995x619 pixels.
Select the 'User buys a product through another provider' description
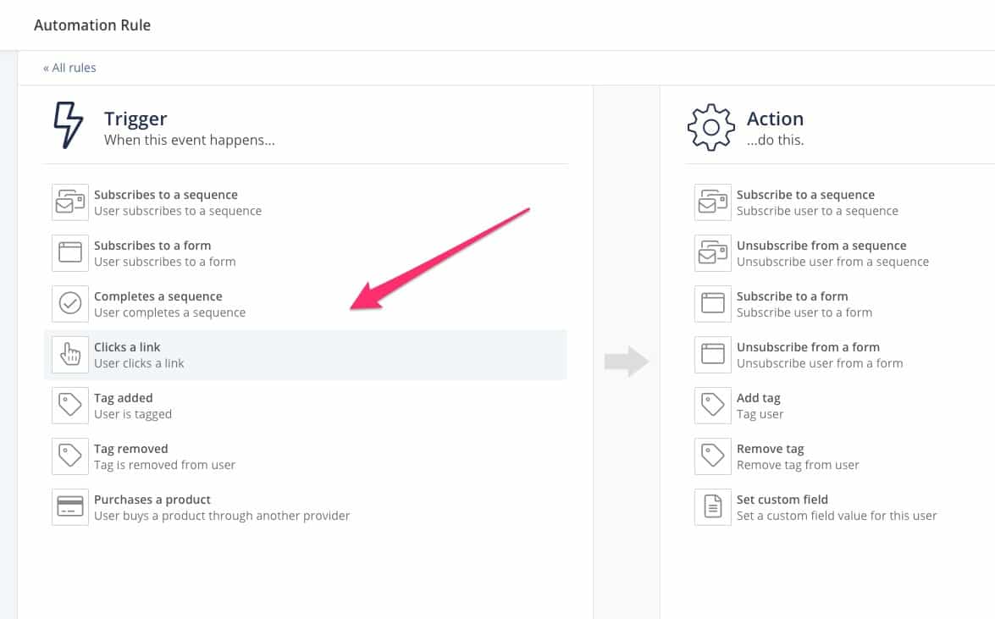222,516
